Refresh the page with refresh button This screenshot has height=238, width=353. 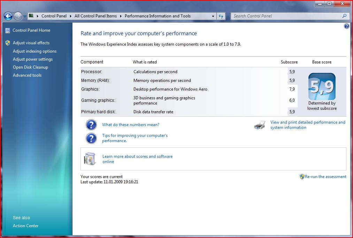221,16
